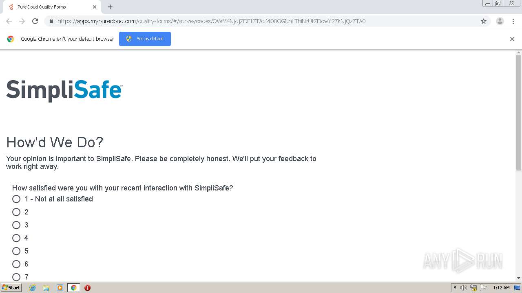This screenshot has width=522, height=293.
Task: Minimize the Chrome window
Action: pos(488,4)
